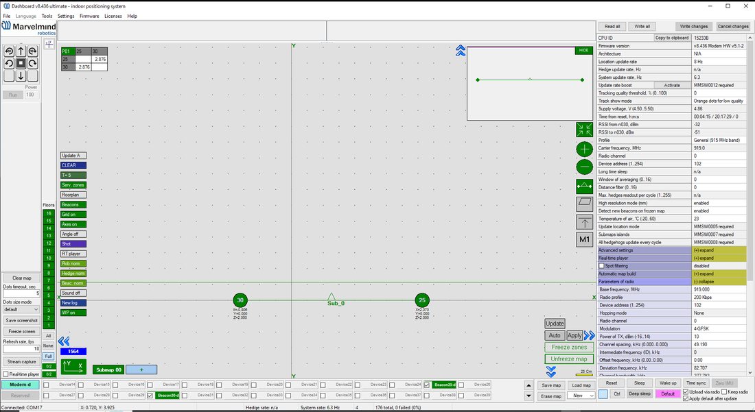This screenshot has width=755, height=412.
Task: Click the Dots timeout seconds input field
Action: pyautogui.click(x=21, y=293)
